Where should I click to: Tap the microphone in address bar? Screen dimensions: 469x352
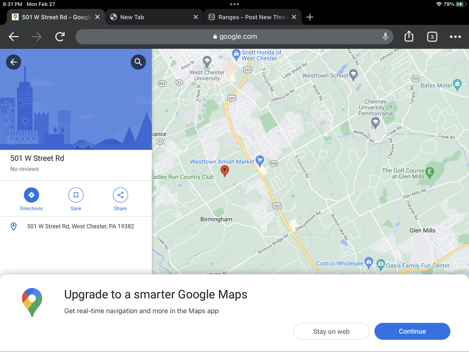click(x=385, y=37)
